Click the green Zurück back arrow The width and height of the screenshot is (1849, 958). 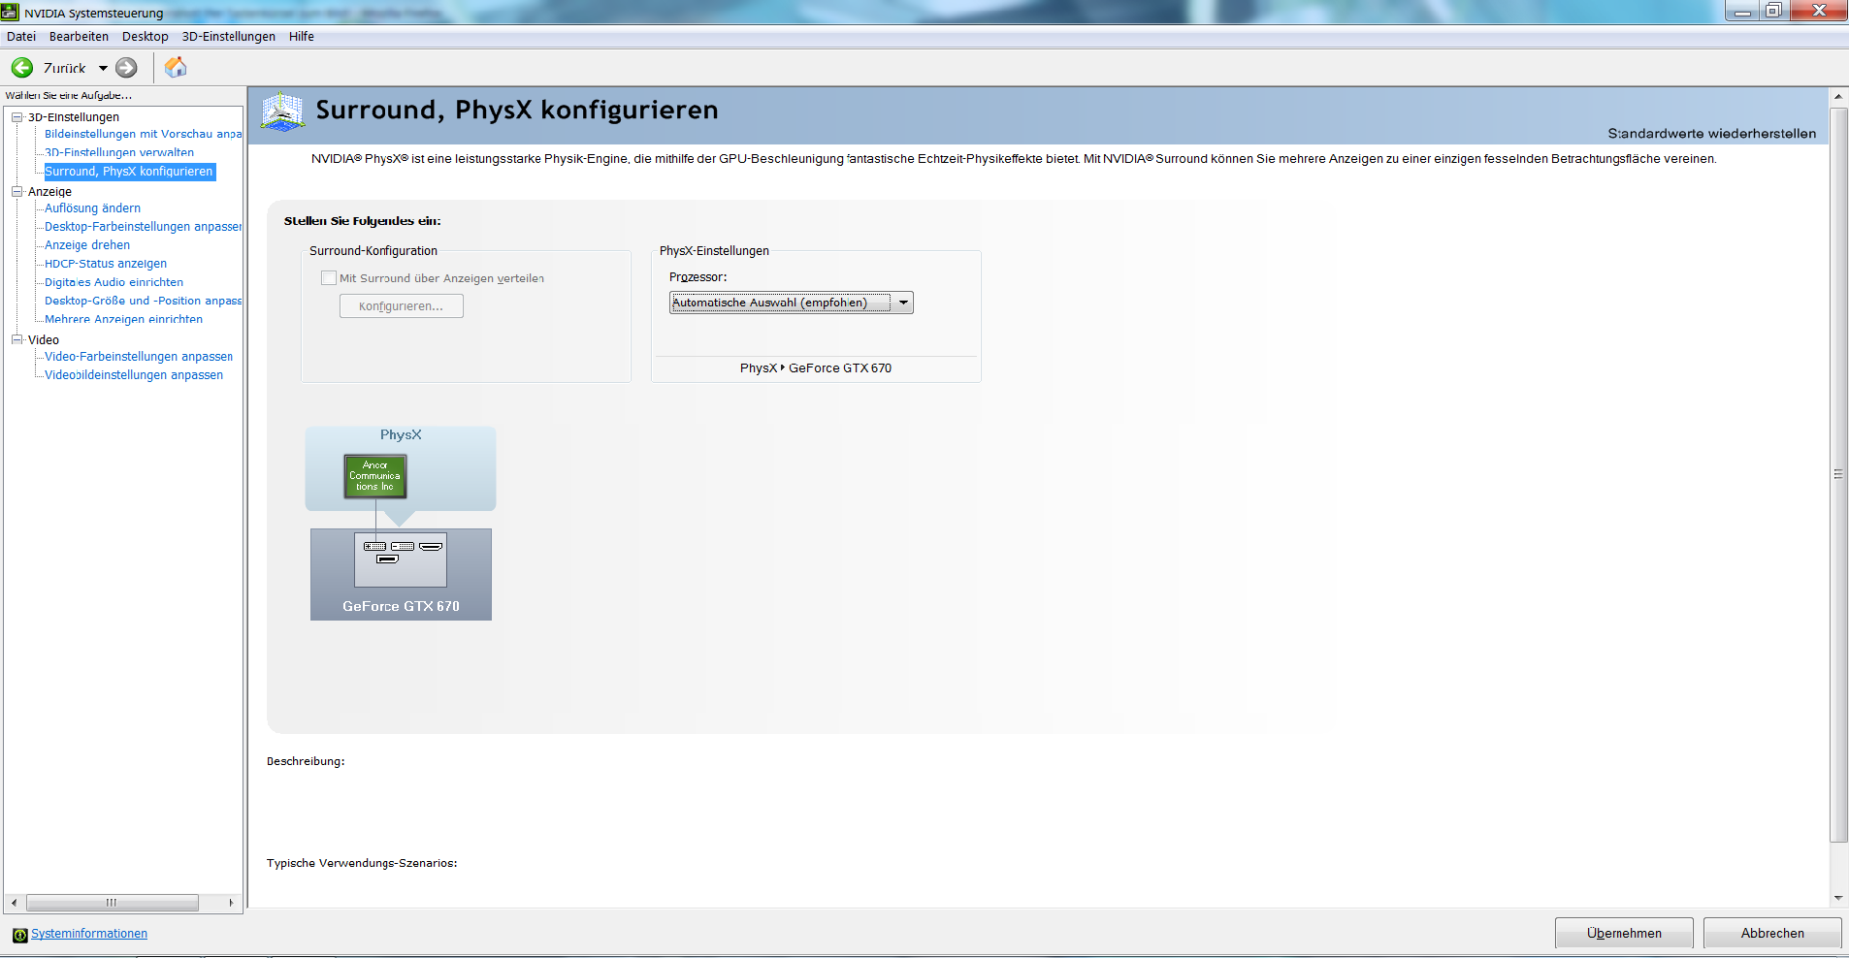click(x=22, y=68)
